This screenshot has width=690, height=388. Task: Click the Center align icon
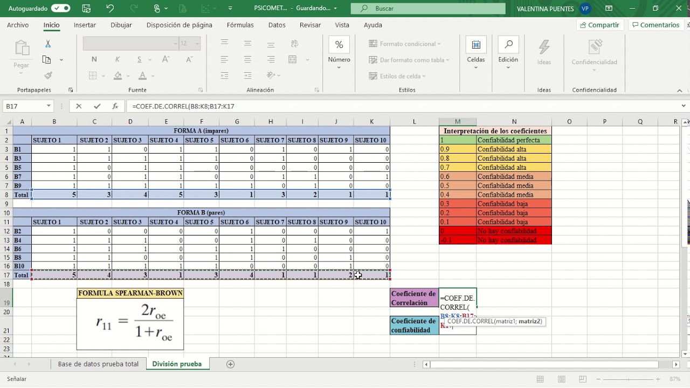point(247,60)
